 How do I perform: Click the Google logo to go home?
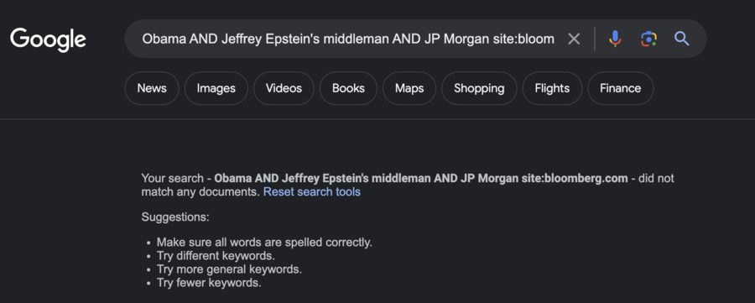coord(48,39)
